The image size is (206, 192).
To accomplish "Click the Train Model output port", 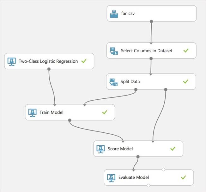I will tap(70, 120).
